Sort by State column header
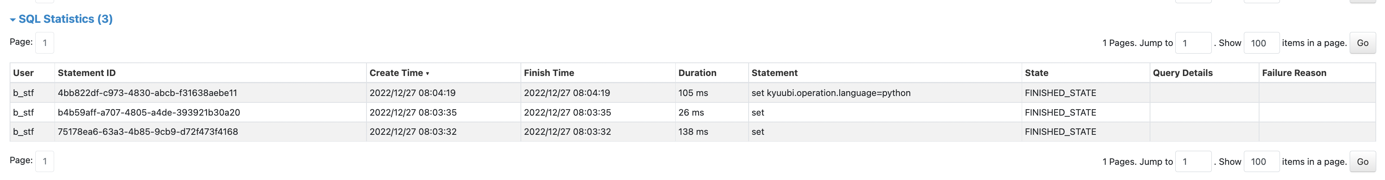 [1036, 73]
